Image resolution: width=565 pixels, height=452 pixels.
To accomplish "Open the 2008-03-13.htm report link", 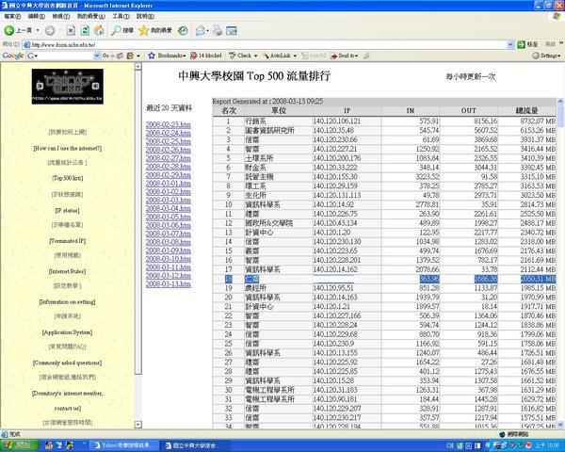I will tap(169, 284).
